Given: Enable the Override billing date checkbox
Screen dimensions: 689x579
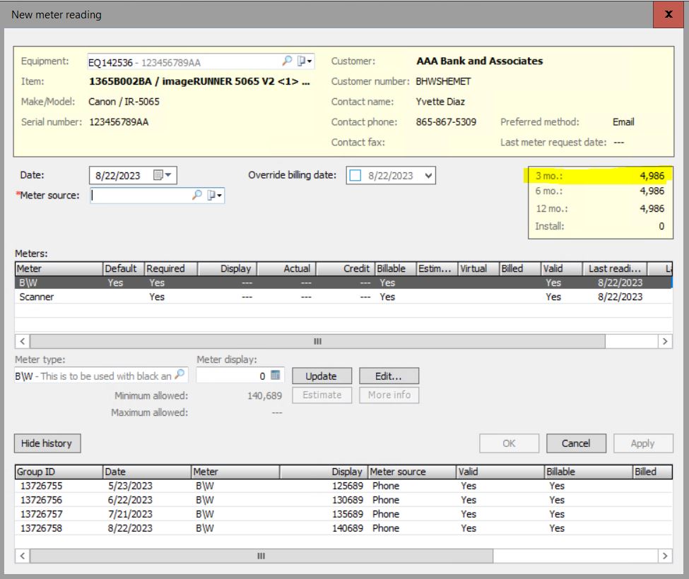Looking at the screenshot, I should [x=355, y=176].
